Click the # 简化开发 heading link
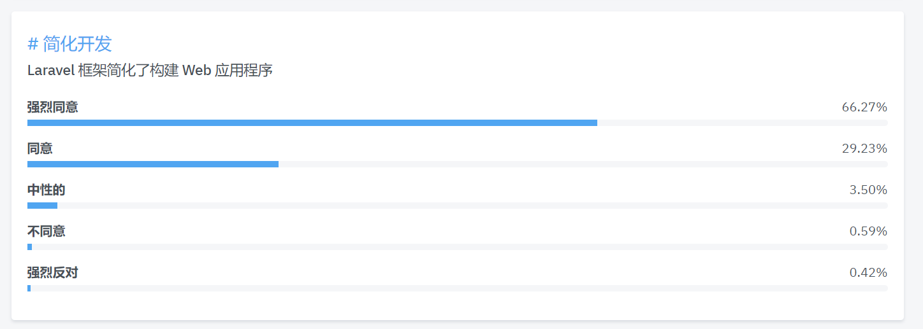The width and height of the screenshot is (923, 329). point(70,44)
